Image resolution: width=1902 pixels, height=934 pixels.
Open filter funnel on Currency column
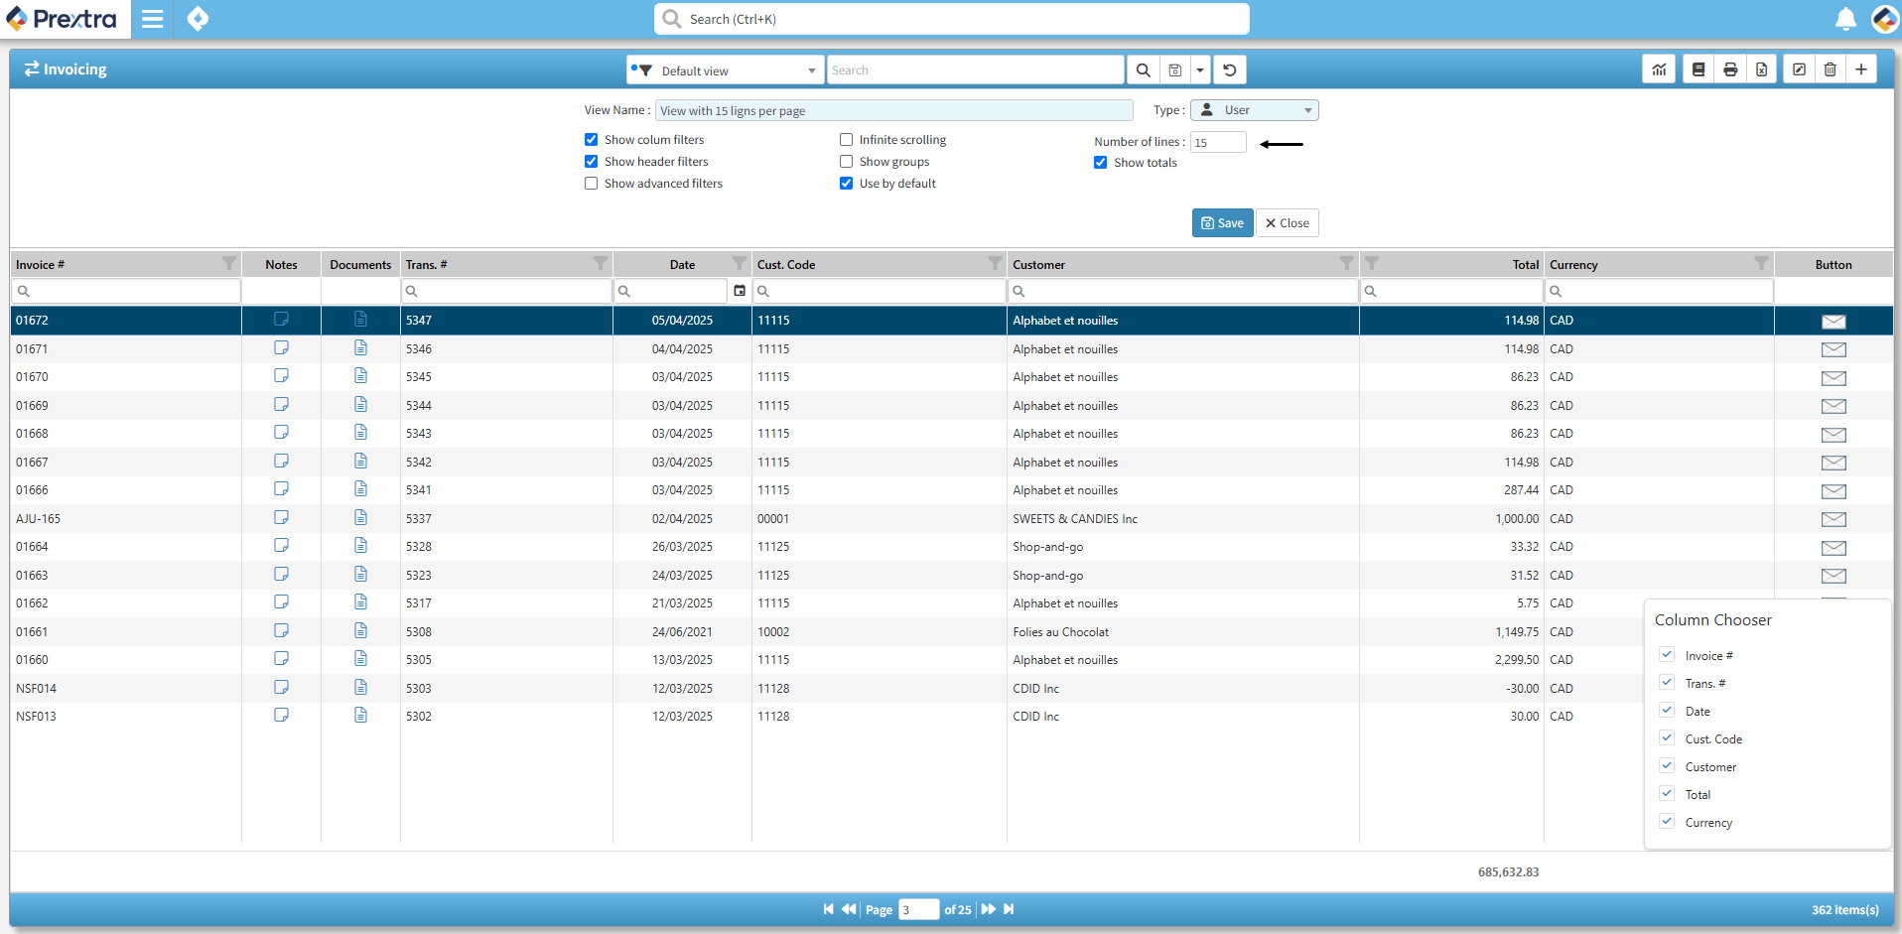tap(1761, 264)
